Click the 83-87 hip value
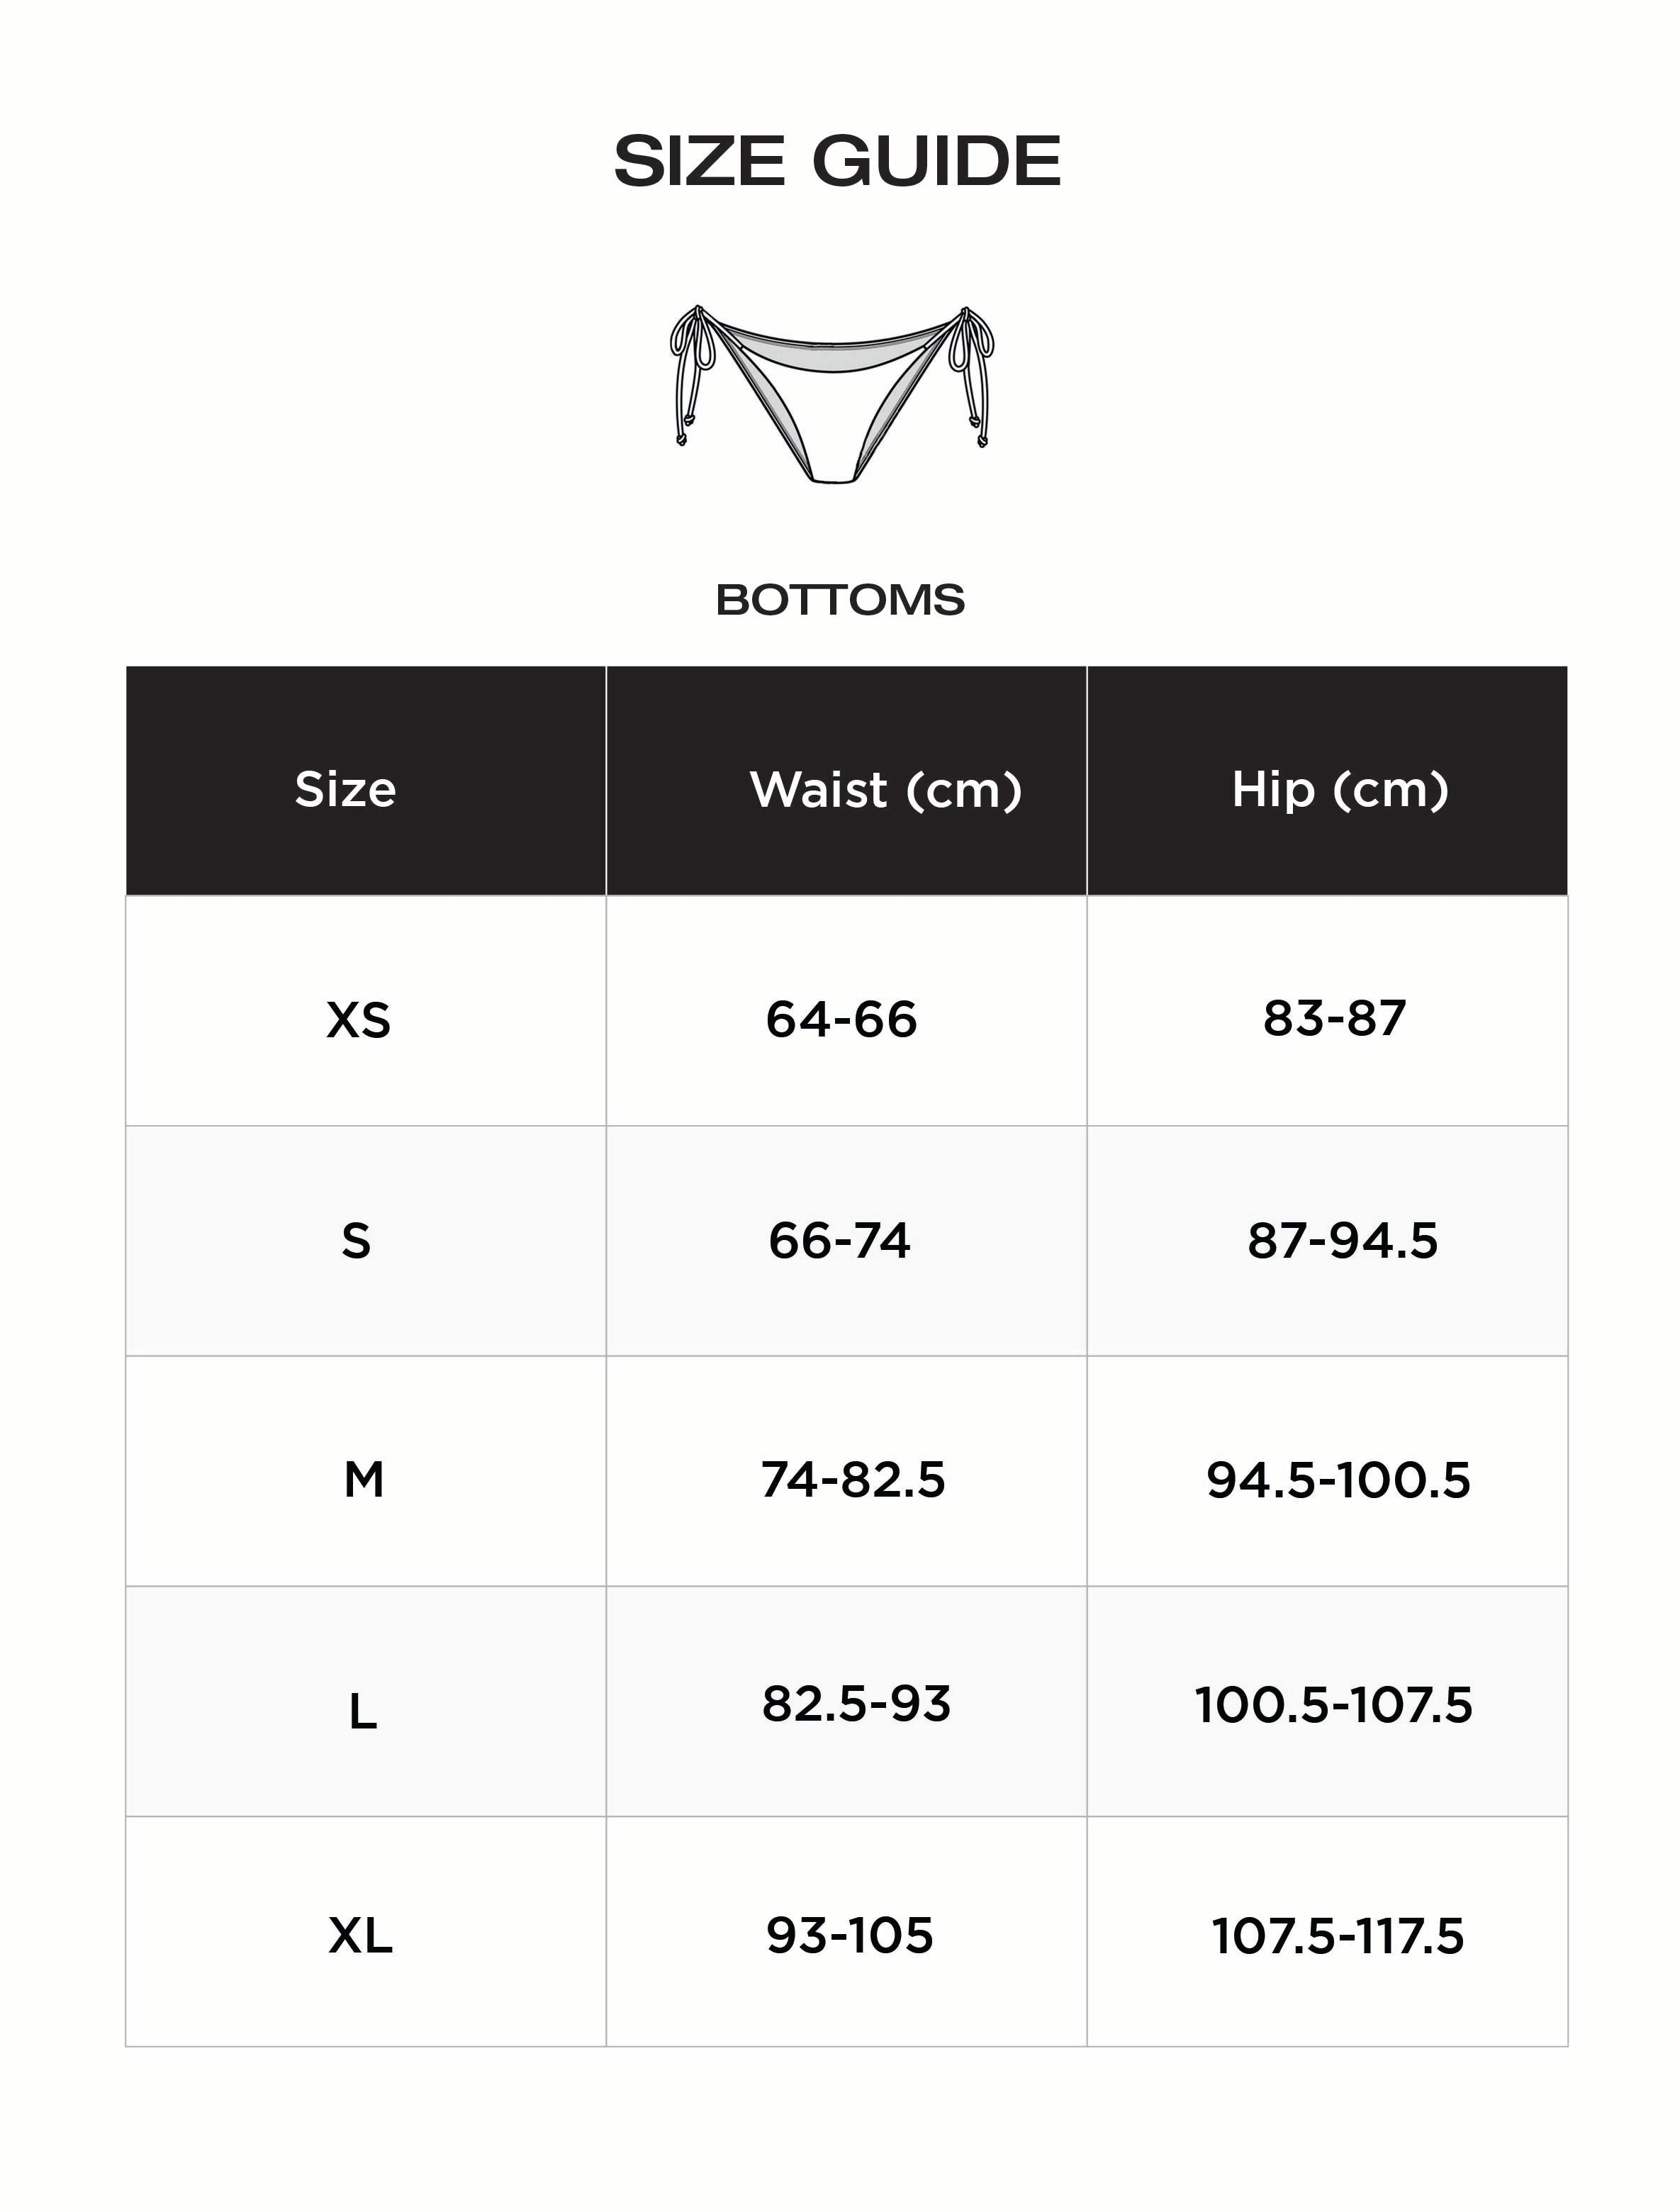The image size is (1680, 2212). pyautogui.click(x=1334, y=1018)
